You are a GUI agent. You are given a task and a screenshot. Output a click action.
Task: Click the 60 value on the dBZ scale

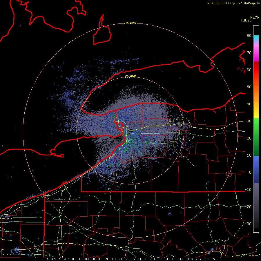249,70
